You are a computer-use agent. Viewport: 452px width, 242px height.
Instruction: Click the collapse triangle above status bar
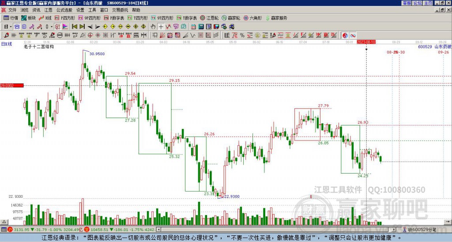[x=4, y=222]
